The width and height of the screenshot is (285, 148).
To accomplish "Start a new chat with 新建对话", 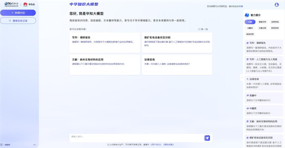I will pos(18,13).
